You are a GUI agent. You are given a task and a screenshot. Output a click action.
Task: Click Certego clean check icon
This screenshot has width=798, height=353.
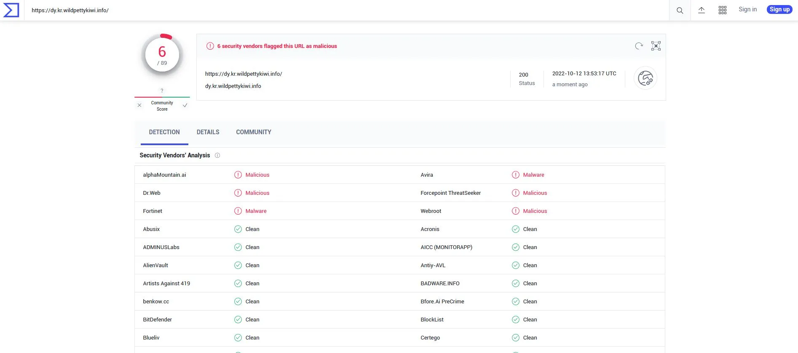click(516, 337)
